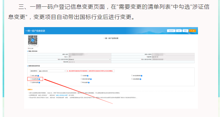Image resolution: width=223 pixels, height=117 pixels.
Task: Click the red notice text beside query dropdown
Action: pyautogui.click(x=90, y=71)
